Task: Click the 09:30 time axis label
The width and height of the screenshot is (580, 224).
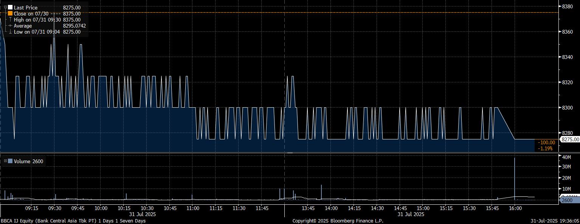Action: point(55,208)
